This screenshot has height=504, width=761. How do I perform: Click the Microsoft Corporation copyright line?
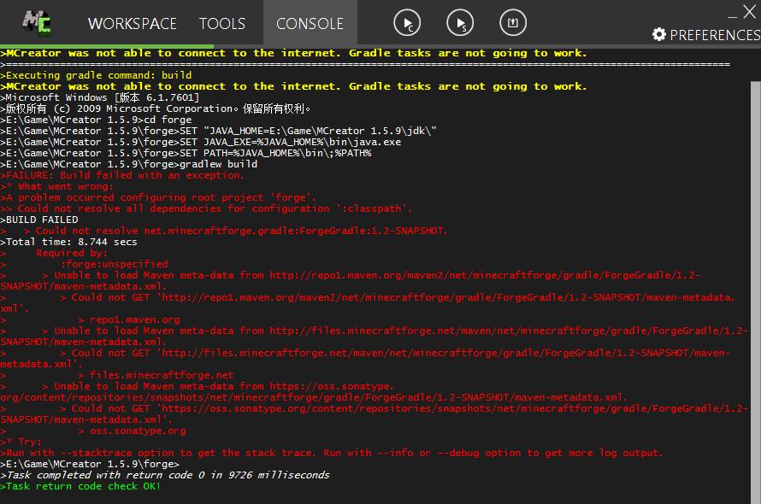point(156,108)
